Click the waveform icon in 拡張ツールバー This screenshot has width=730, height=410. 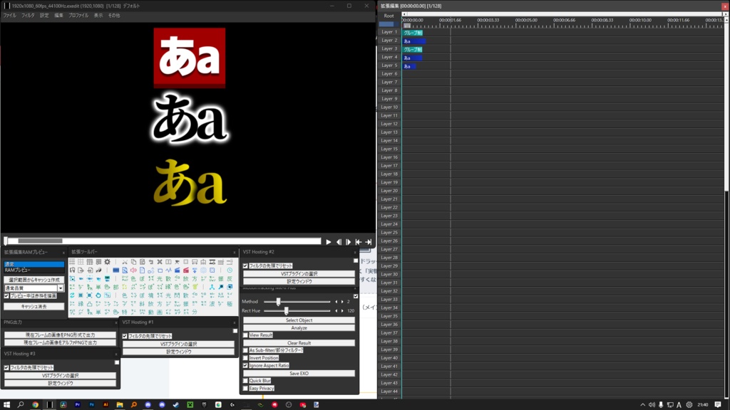coord(168,270)
